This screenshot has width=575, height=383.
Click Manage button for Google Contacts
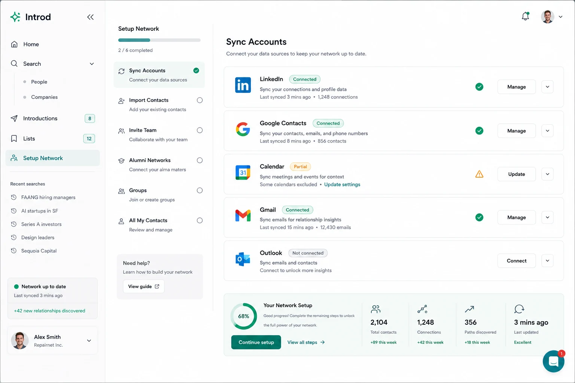coord(517,131)
